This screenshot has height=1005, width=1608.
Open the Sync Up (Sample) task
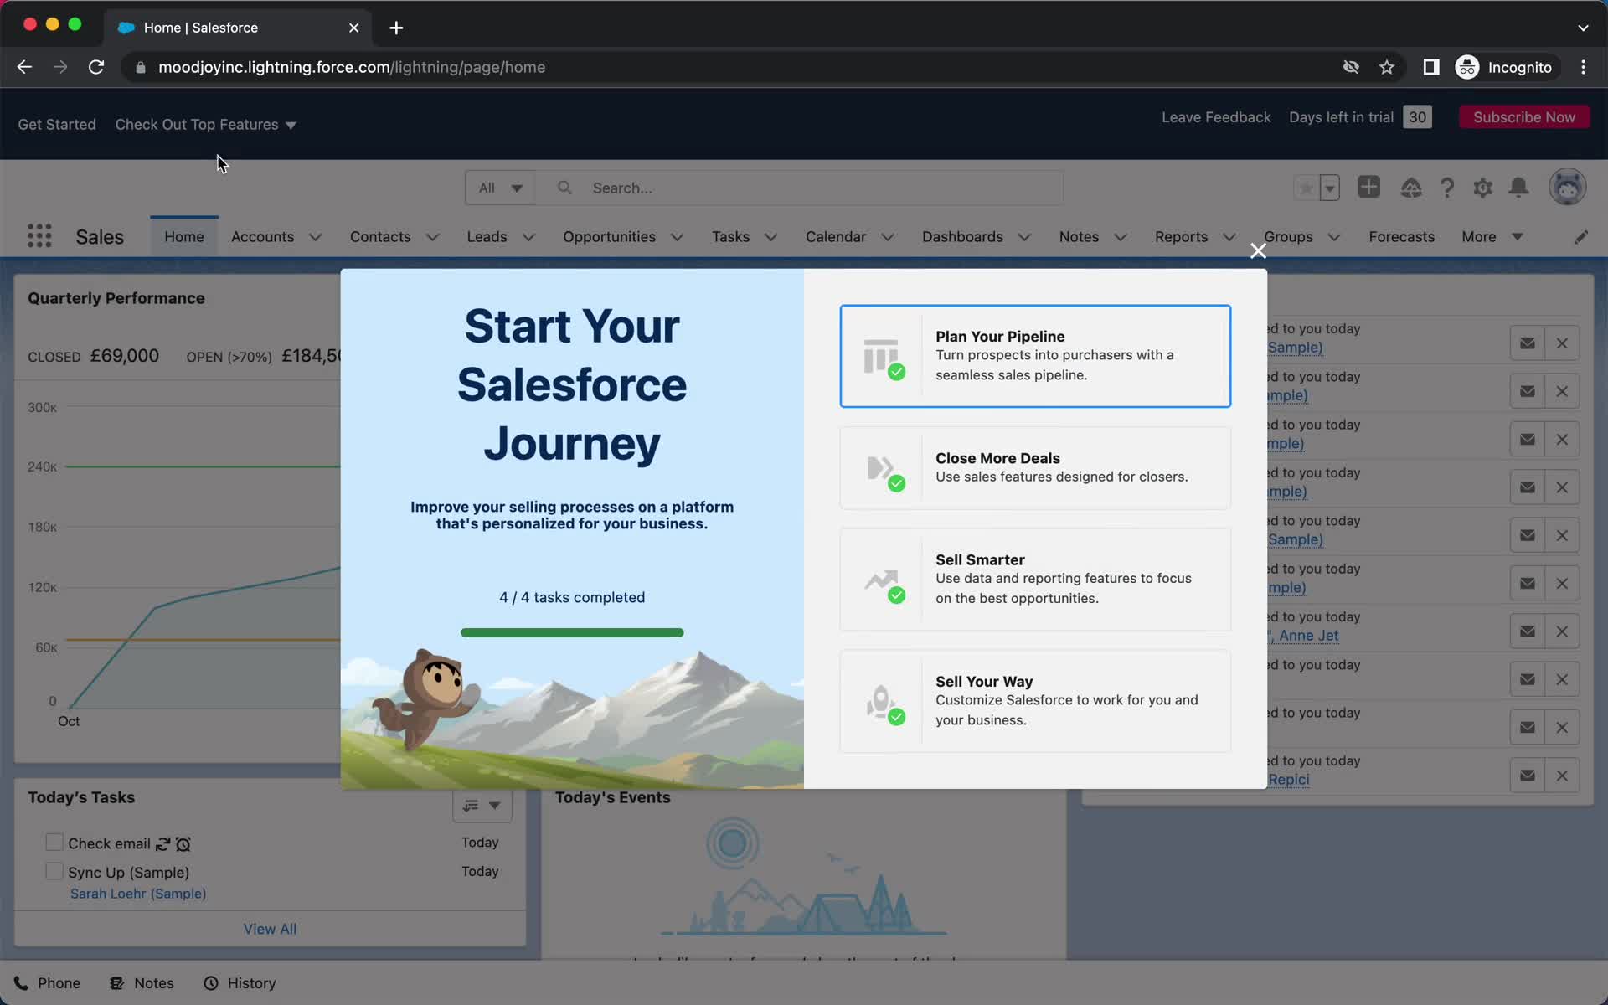129,873
